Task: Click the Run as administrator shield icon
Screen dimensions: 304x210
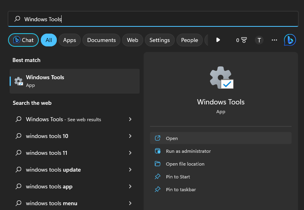Action: 158,151
